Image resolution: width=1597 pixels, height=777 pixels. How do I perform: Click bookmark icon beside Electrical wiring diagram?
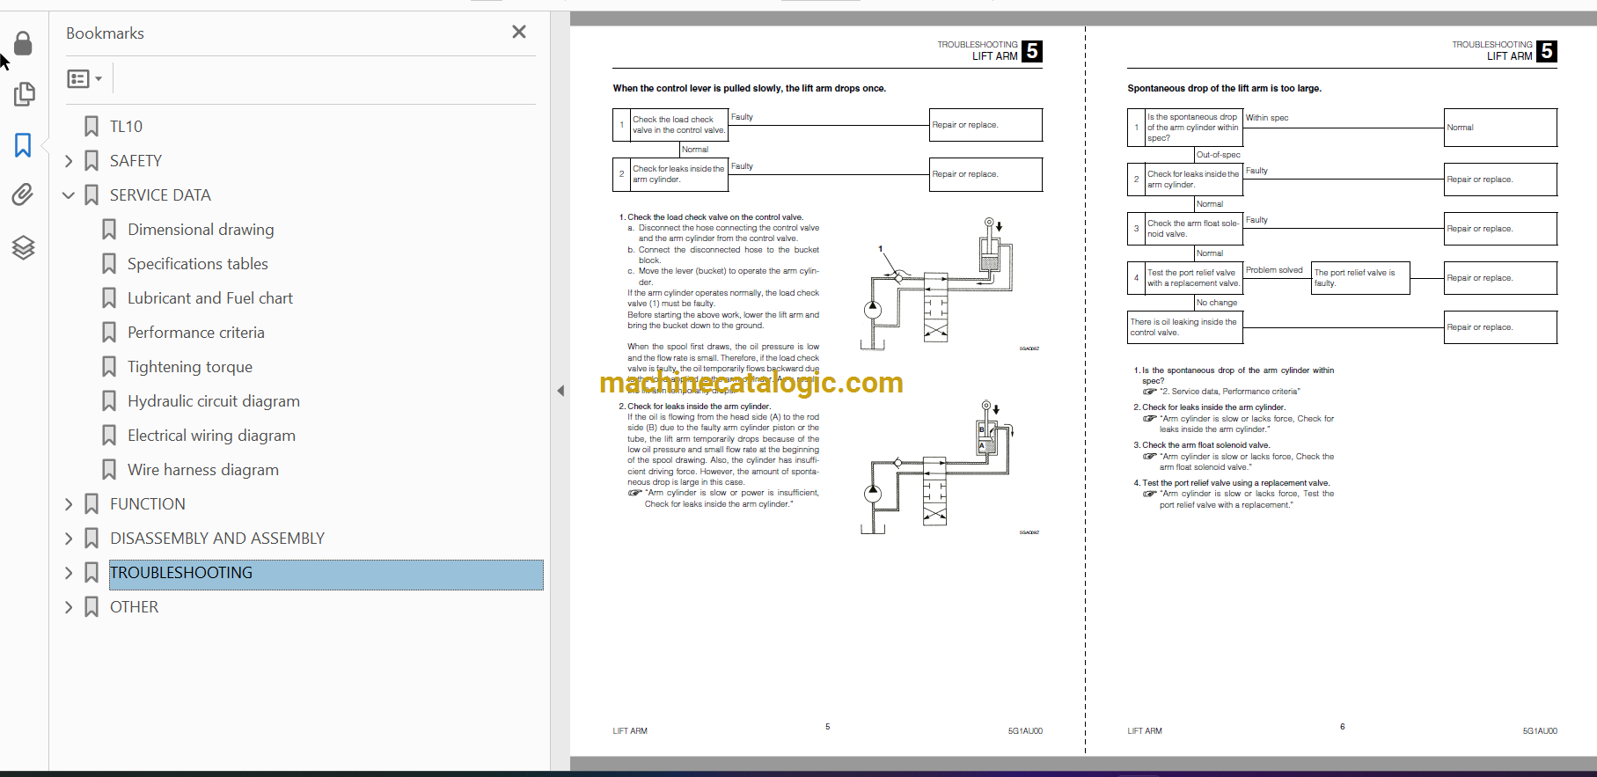point(109,436)
